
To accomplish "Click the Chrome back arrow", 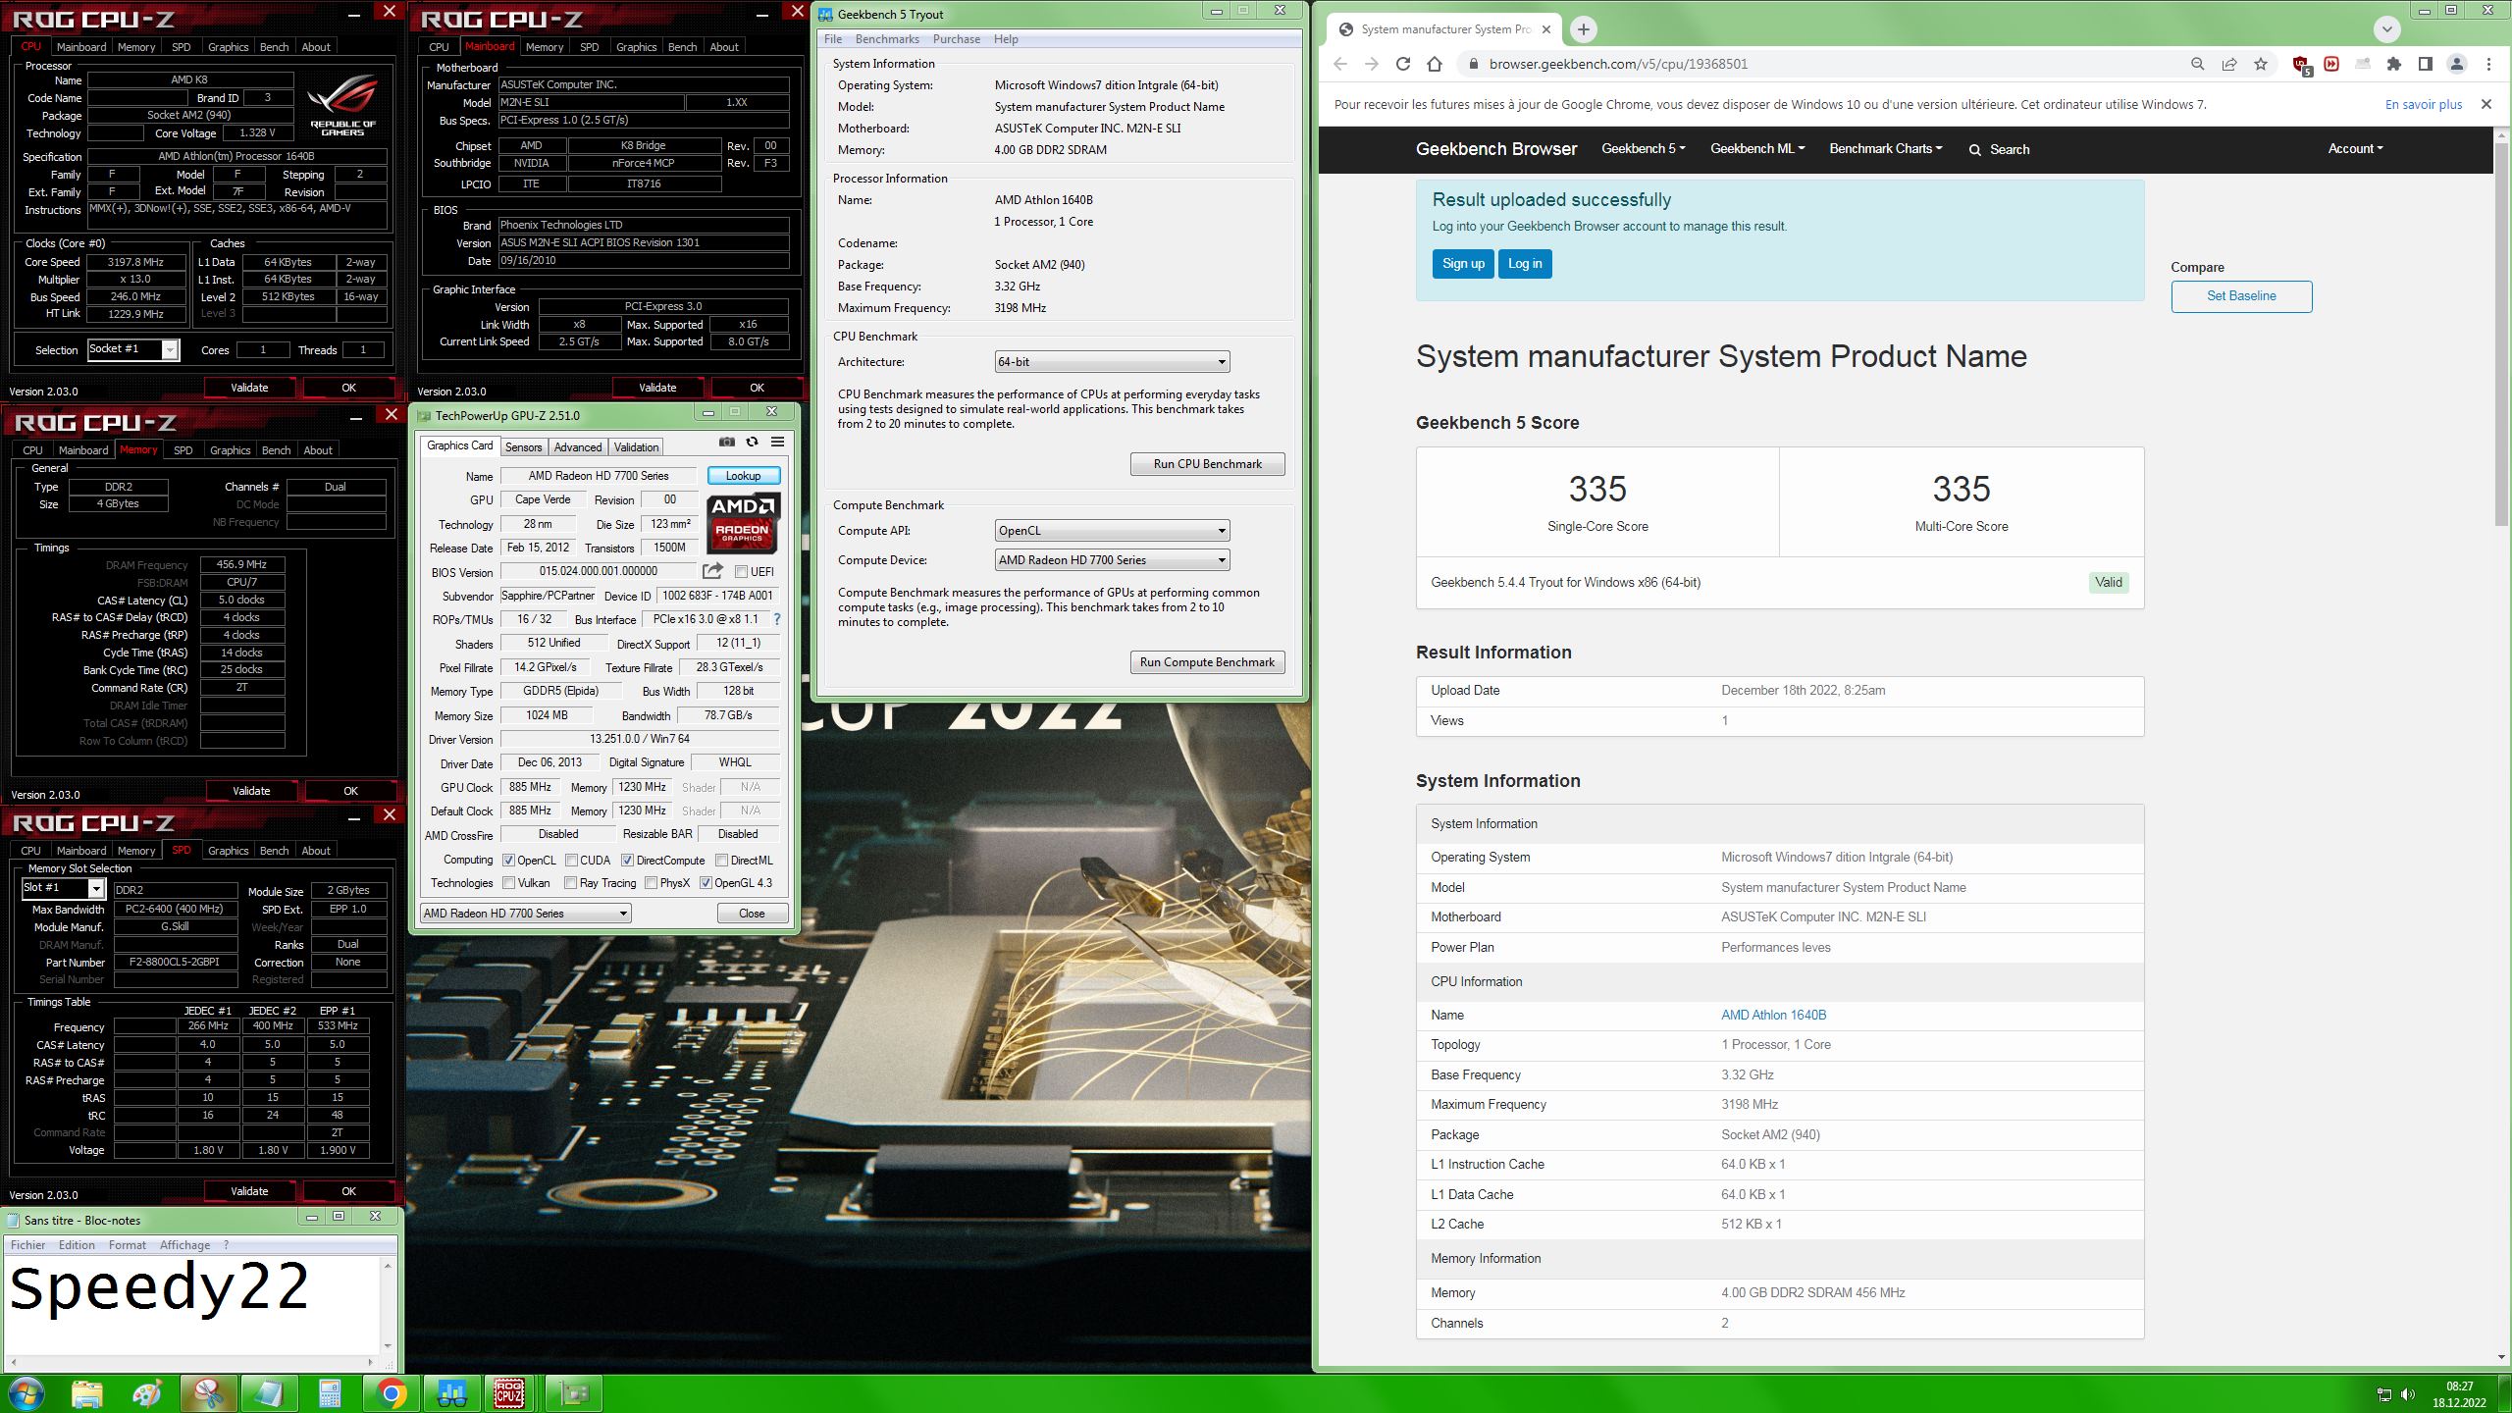I will pos(1340,64).
